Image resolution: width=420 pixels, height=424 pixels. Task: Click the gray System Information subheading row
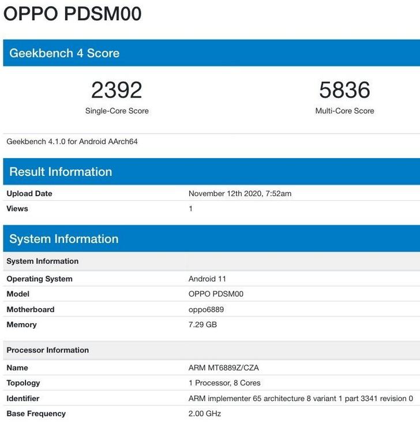coord(212,261)
